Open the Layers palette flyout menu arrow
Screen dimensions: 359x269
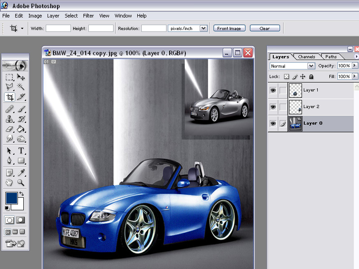click(x=356, y=56)
